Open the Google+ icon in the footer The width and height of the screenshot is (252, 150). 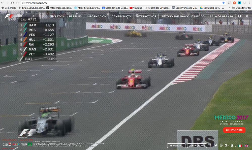tap(227, 145)
